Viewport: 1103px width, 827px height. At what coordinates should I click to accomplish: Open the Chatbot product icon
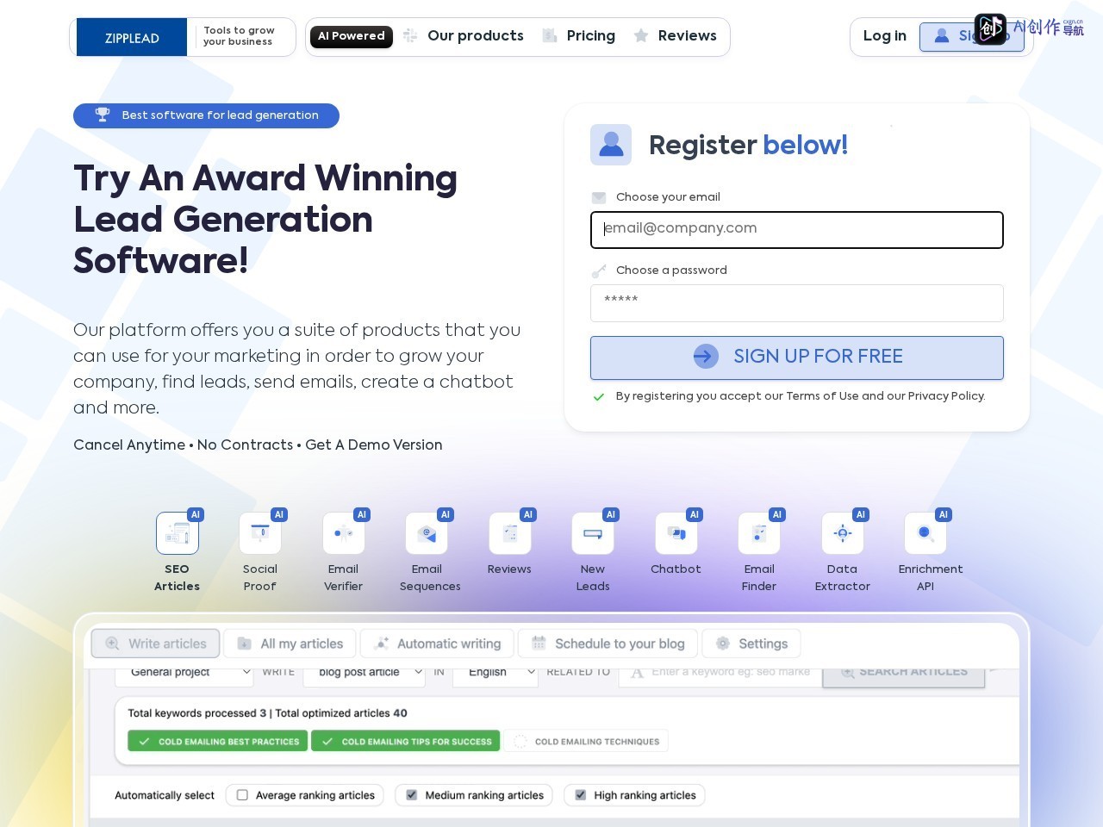click(x=676, y=533)
